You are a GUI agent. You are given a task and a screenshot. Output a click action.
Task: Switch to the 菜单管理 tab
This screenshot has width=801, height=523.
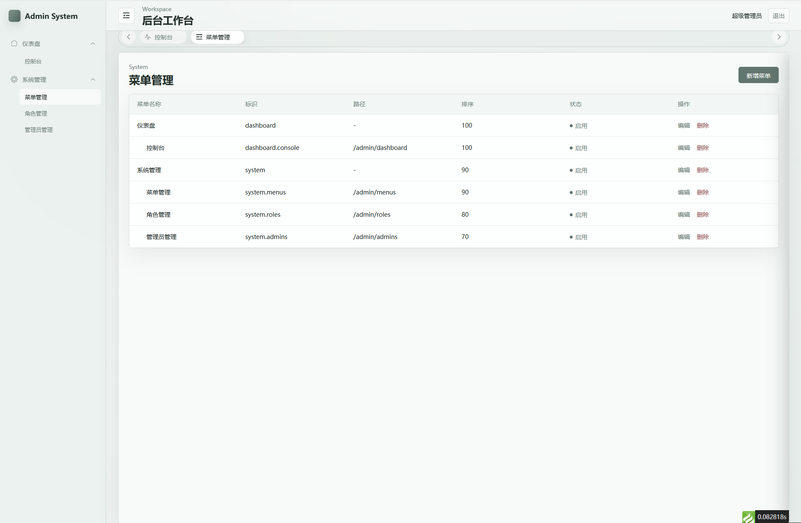(218, 37)
